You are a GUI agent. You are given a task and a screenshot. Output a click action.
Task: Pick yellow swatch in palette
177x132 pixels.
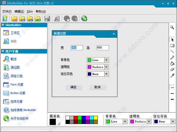pos(96,118)
